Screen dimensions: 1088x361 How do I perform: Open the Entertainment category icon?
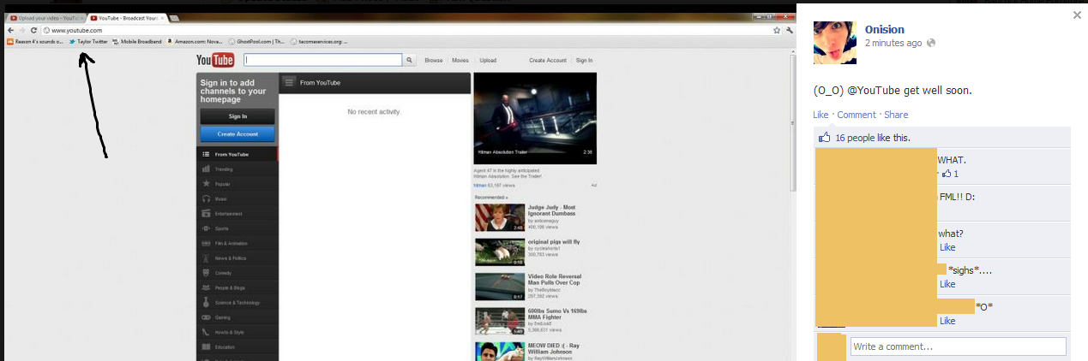pyautogui.click(x=206, y=214)
